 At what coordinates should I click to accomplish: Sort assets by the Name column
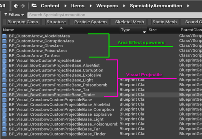click(32, 30)
